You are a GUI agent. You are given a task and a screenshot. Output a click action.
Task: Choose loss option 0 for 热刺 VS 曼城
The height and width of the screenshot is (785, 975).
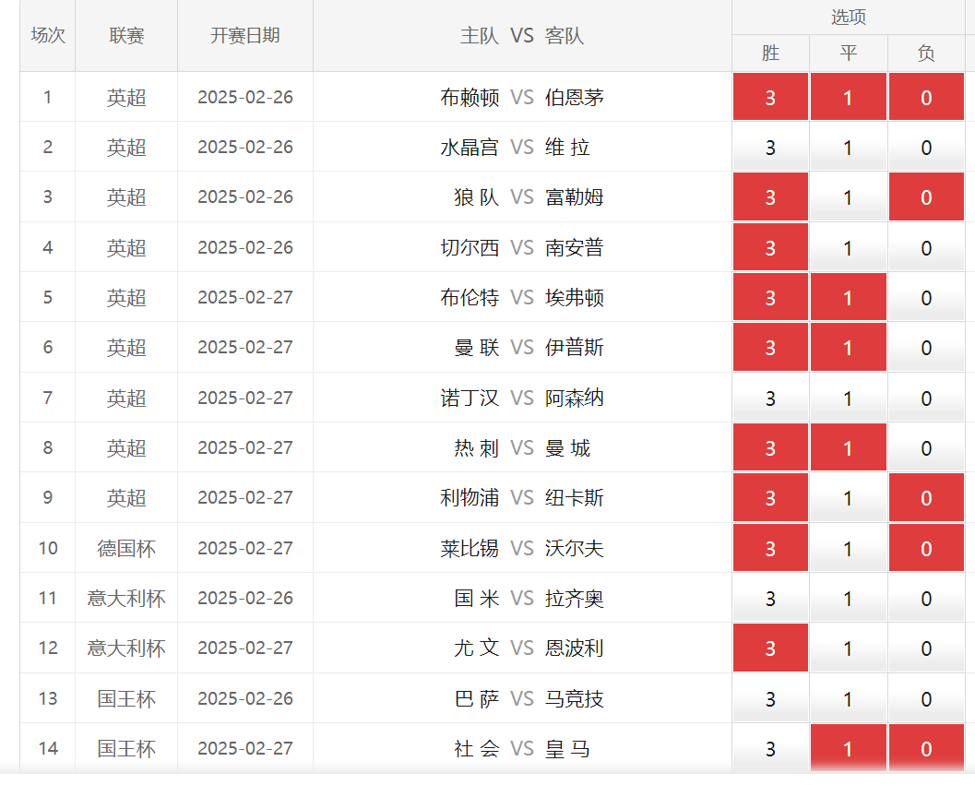coord(926,448)
